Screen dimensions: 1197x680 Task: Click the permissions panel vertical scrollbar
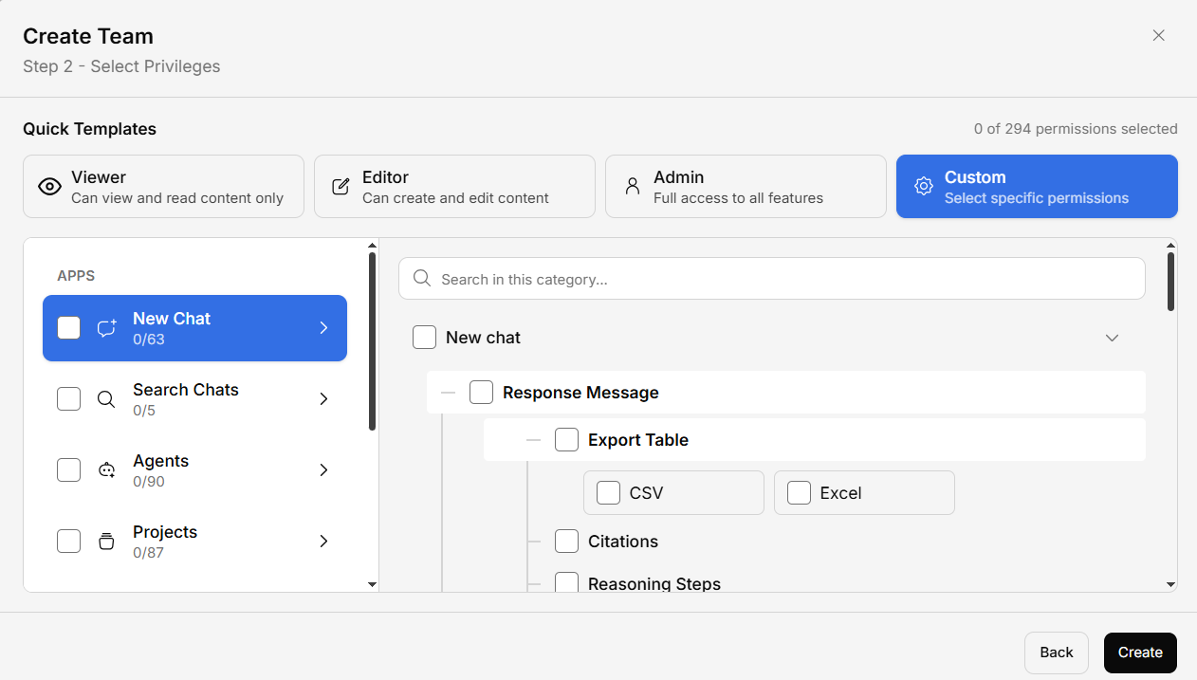pos(1170,281)
